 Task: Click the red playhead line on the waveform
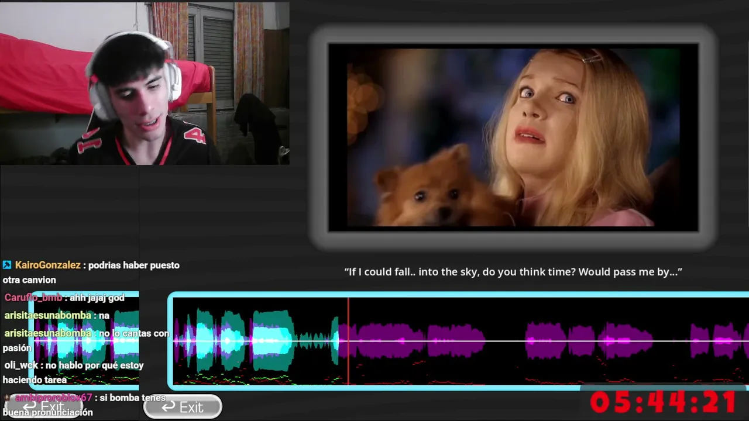(x=348, y=341)
